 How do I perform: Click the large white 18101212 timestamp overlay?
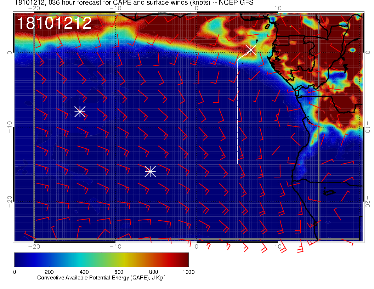pos(54,23)
